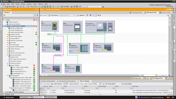Screen dimensions: 176x99
Task: Collapse the Distributed I/O folder
Action: [8, 75]
